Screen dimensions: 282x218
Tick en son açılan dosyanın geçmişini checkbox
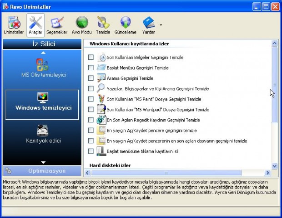(x=91, y=140)
